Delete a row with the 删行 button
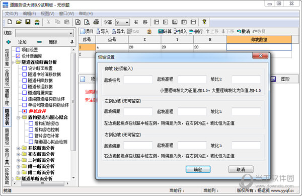The image size is (302, 196). point(196,31)
